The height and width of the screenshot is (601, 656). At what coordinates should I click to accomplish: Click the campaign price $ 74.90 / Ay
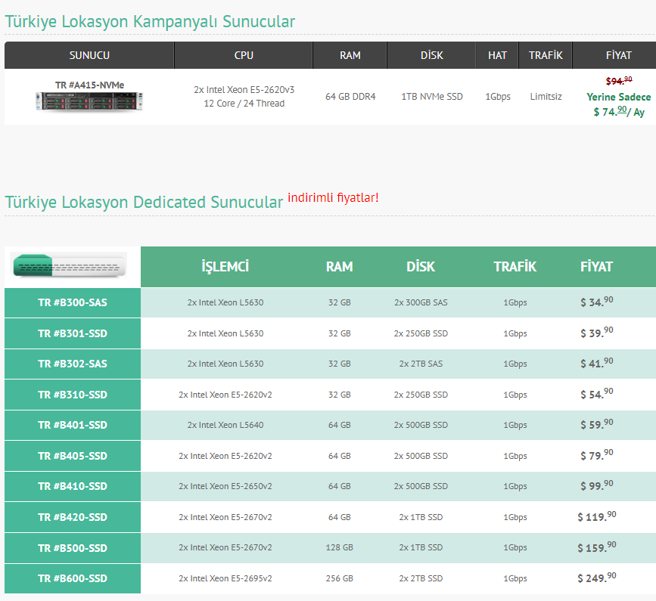coord(619,112)
